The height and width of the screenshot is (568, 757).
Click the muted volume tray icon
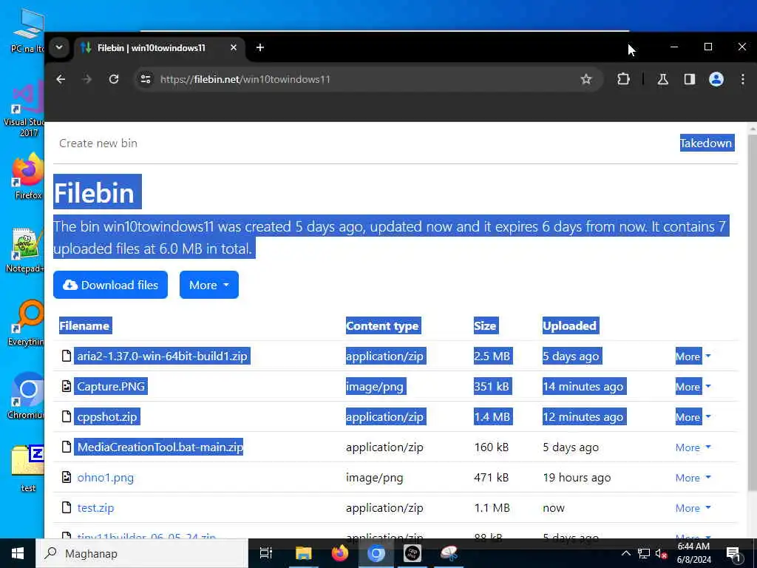[x=661, y=553]
